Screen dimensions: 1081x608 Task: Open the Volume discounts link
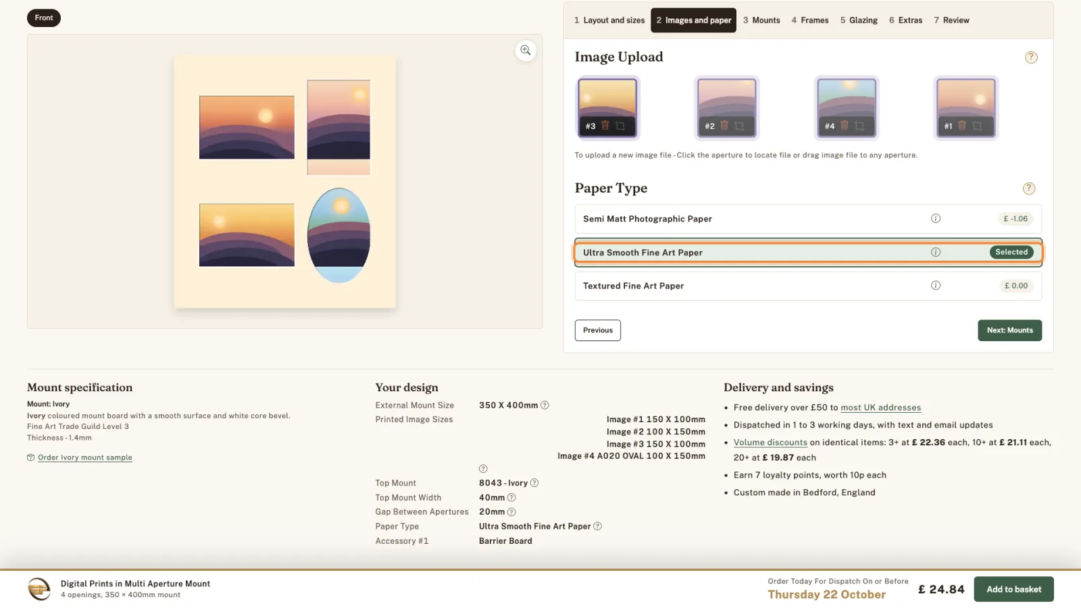point(770,442)
